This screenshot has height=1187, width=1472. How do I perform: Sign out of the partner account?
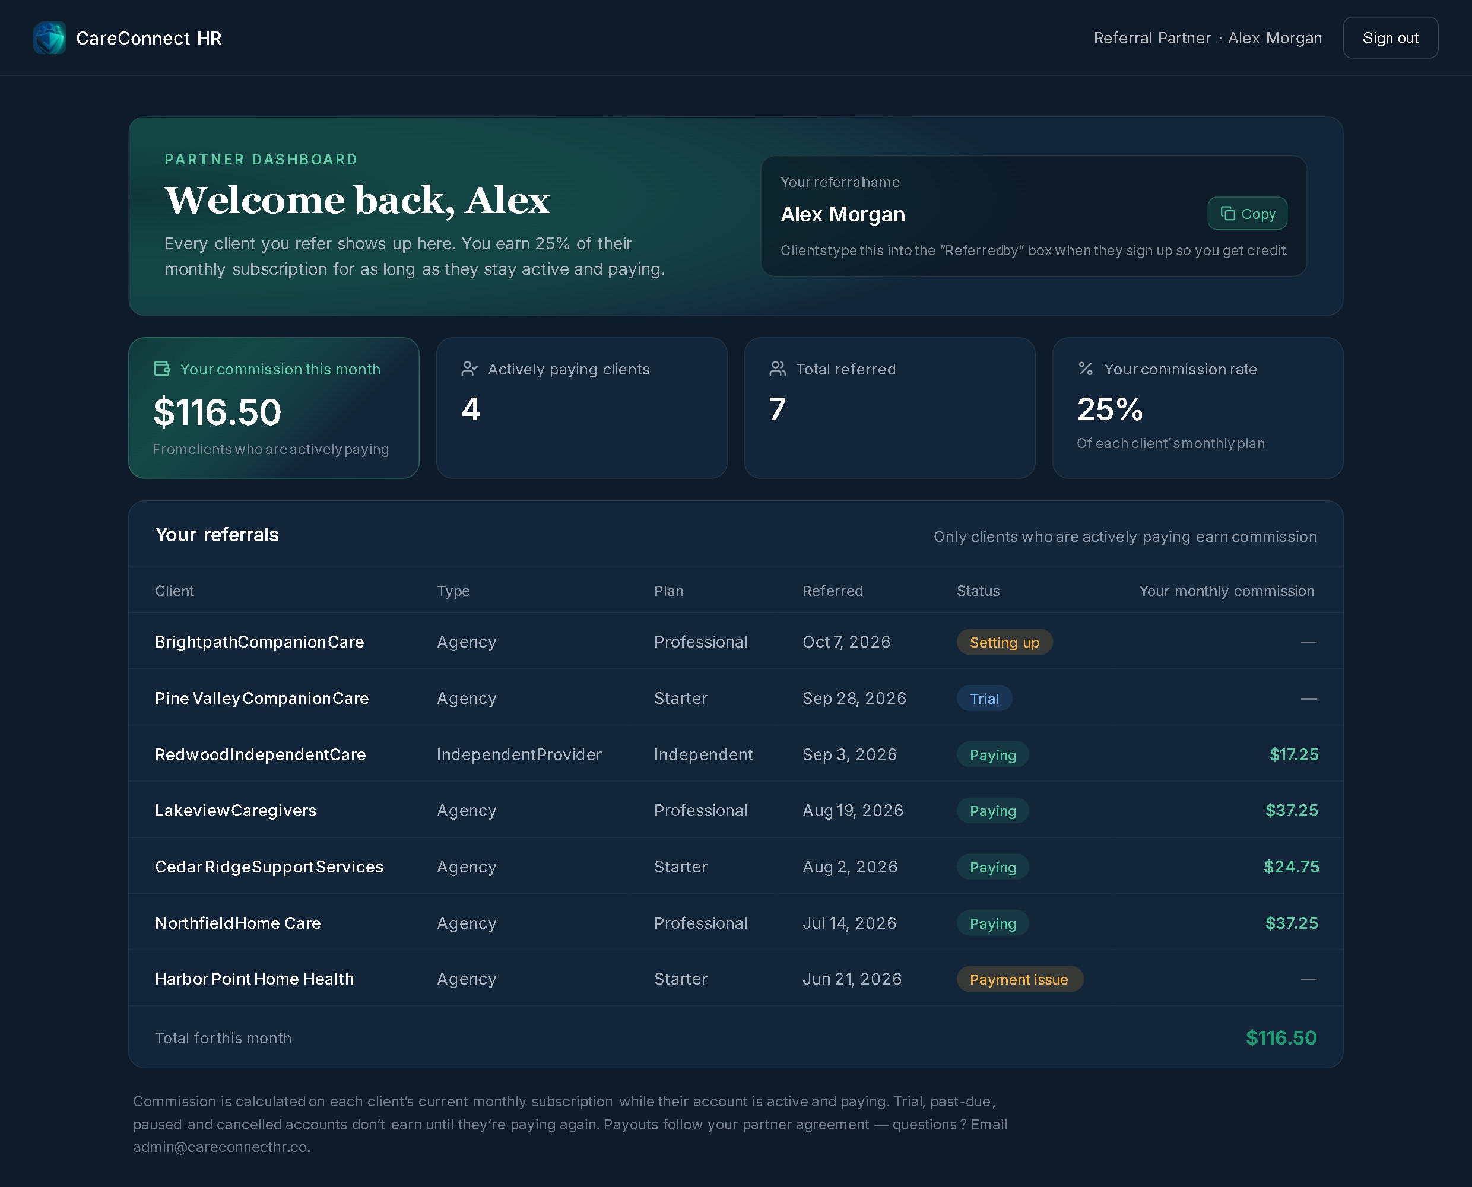(1390, 37)
